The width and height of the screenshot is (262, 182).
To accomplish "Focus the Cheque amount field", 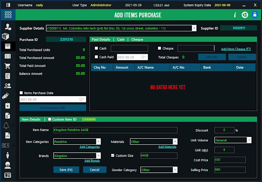I will point(196,48).
